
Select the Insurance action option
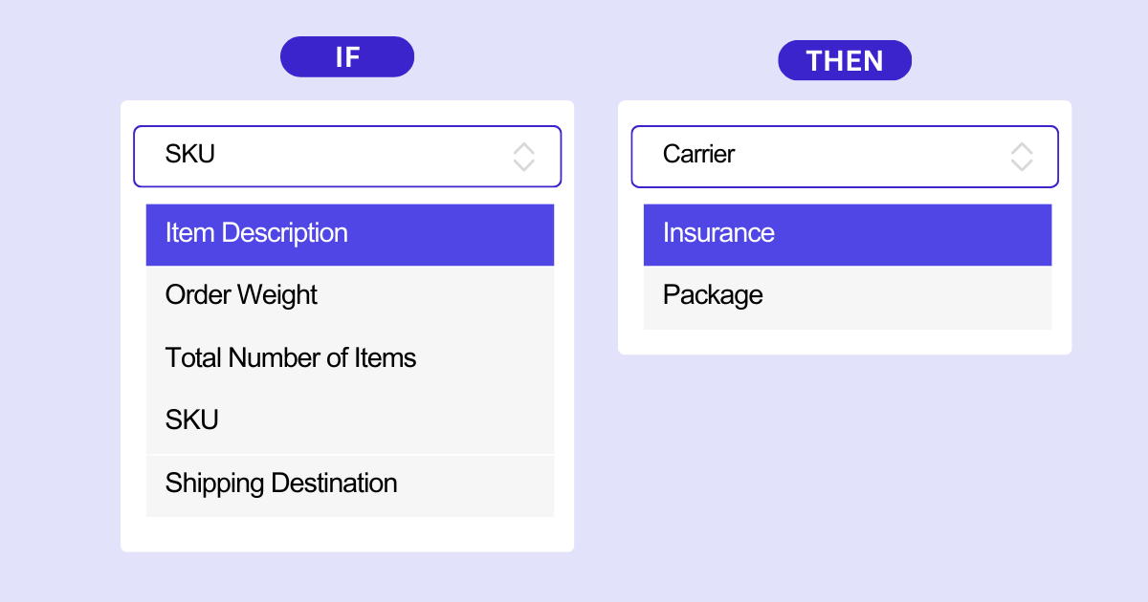tap(848, 234)
